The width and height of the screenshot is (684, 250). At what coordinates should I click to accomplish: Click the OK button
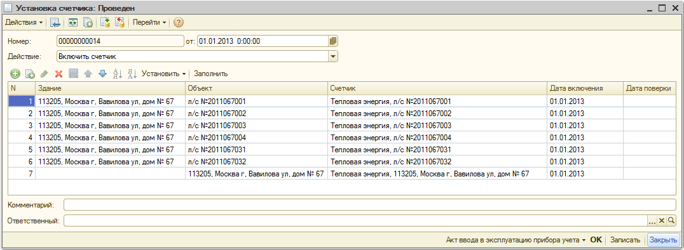click(596, 240)
